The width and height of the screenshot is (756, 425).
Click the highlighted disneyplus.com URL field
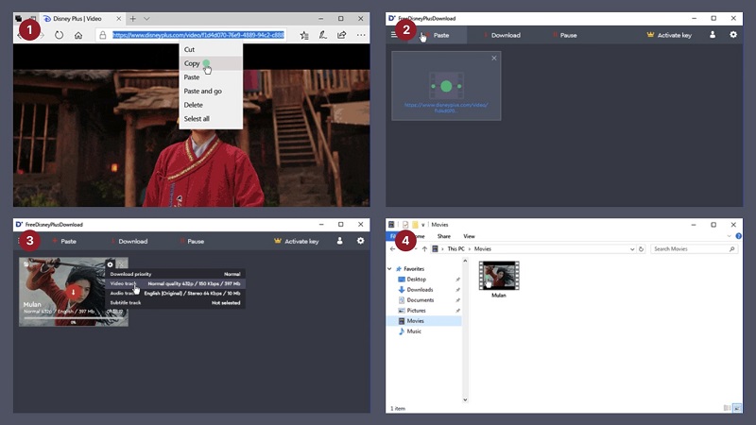coord(198,35)
